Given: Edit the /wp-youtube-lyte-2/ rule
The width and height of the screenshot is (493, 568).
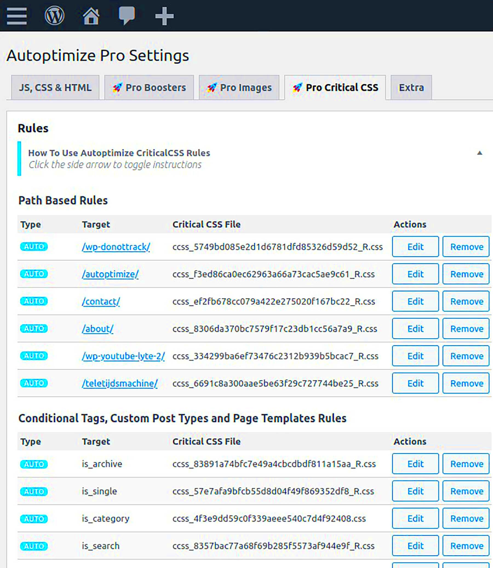Looking at the screenshot, I should 415,356.
